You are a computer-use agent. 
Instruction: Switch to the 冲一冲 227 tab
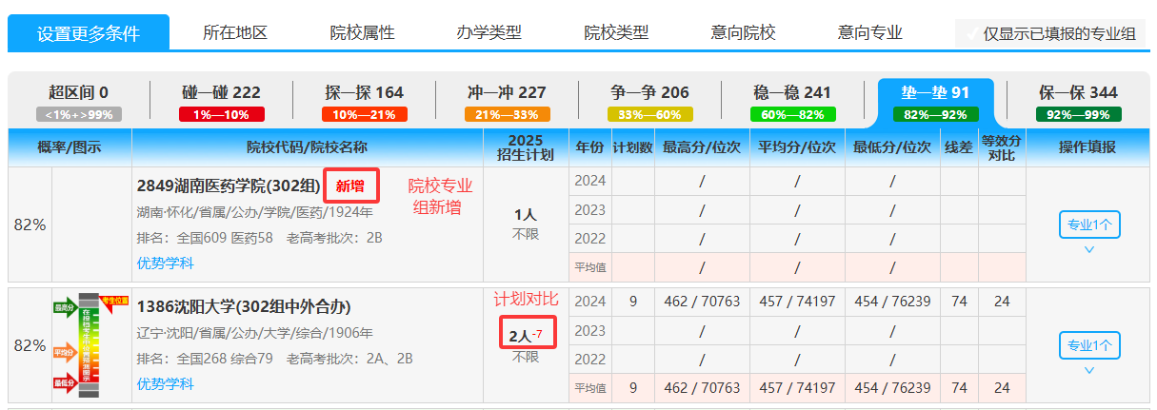(507, 92)
